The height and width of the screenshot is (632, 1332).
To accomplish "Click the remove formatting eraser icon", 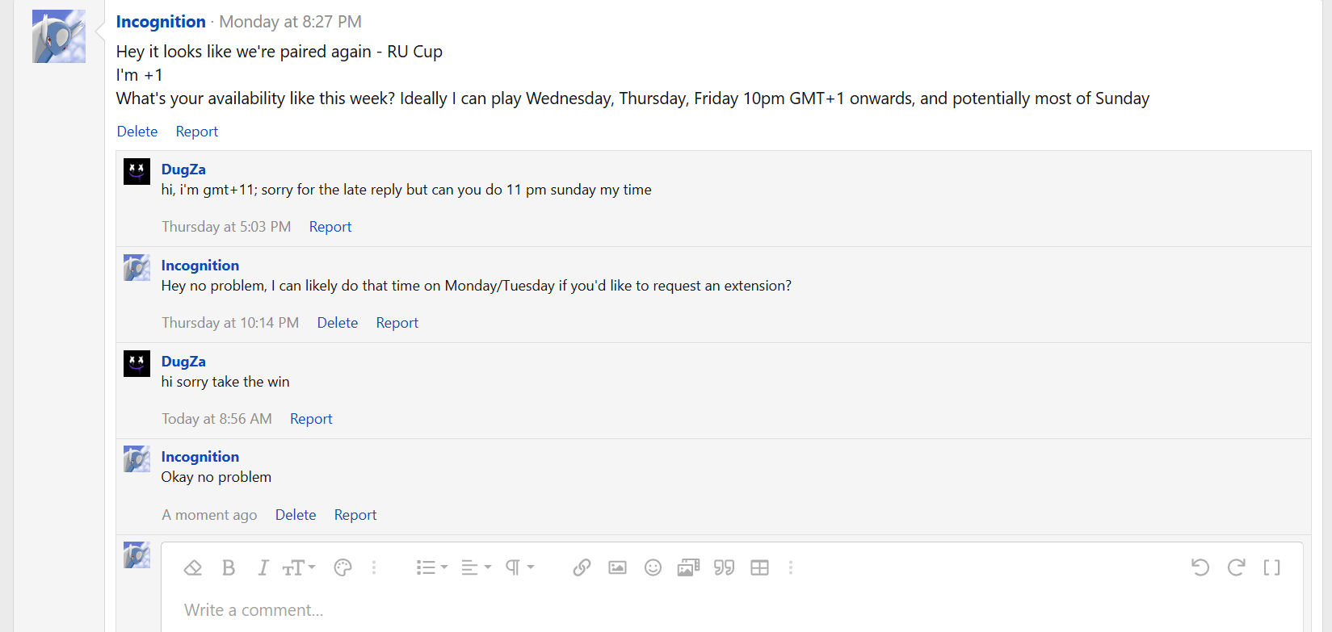I will tap(192, 568).
